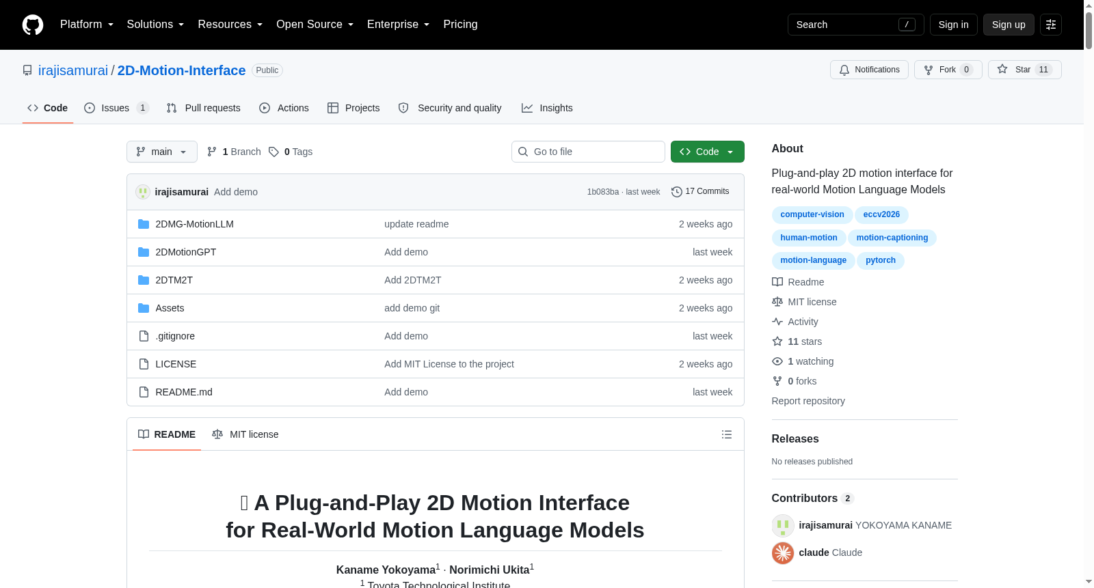This screenshot has height=588, width=1094.
Task: Click irajisamurai avatar in commit bar
Action: 143,192
